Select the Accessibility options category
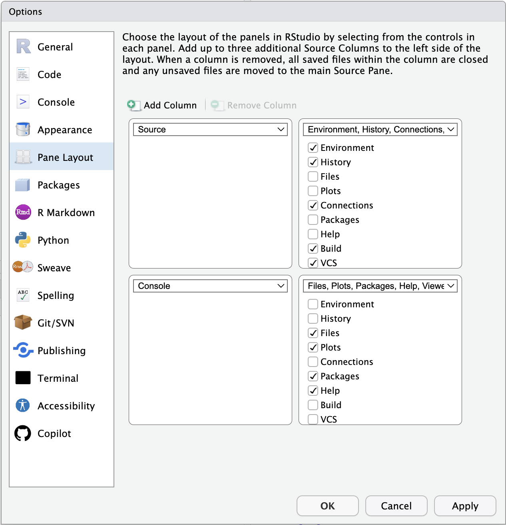506x525 pixels. [x=62, y=405]
